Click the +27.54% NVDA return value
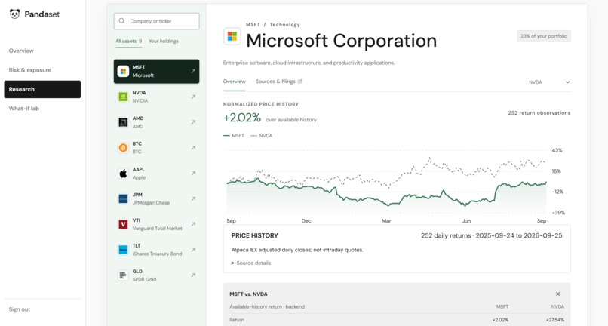Screen dimensions: 608x326 [555, 320]
